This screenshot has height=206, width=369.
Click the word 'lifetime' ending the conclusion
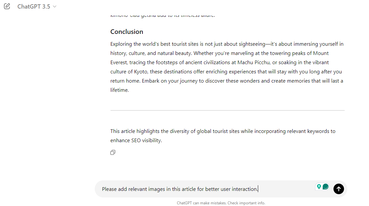tap(119, 90)
